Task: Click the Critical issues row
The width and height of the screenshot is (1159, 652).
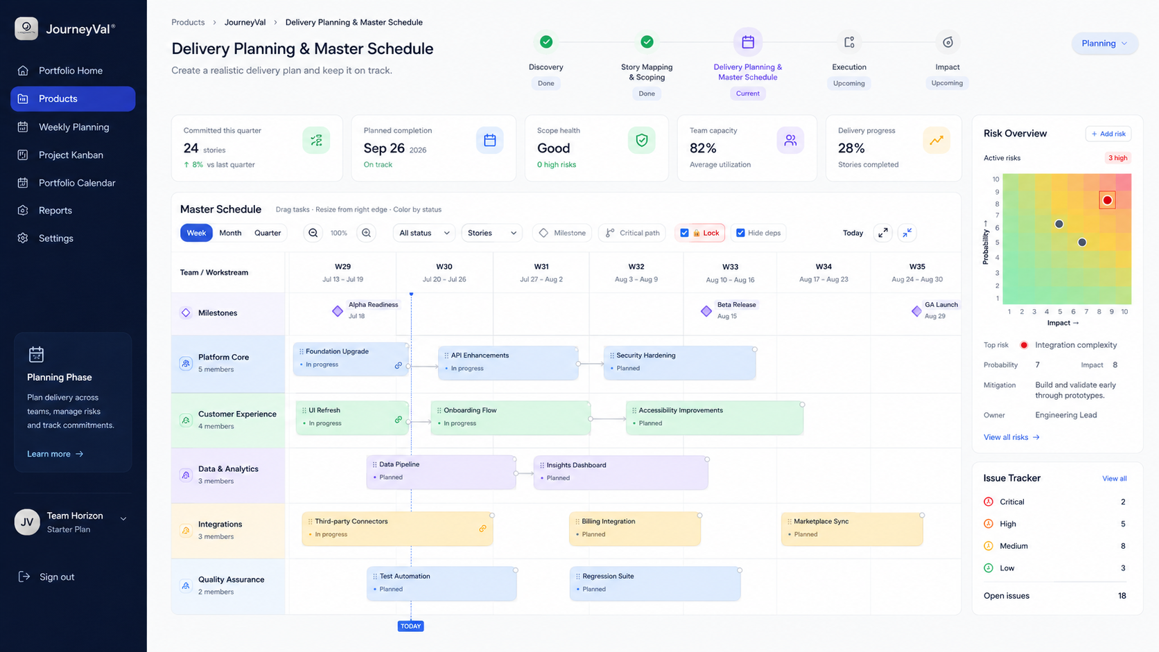Action: (1054, 502)
